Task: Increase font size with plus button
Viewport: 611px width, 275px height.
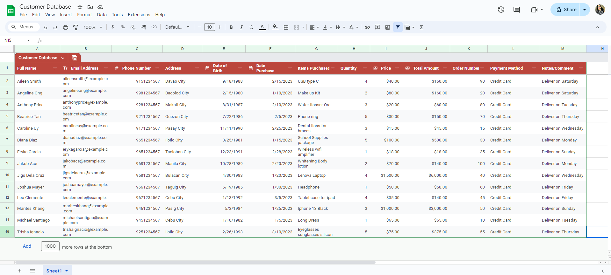Action: click(220, 27)
